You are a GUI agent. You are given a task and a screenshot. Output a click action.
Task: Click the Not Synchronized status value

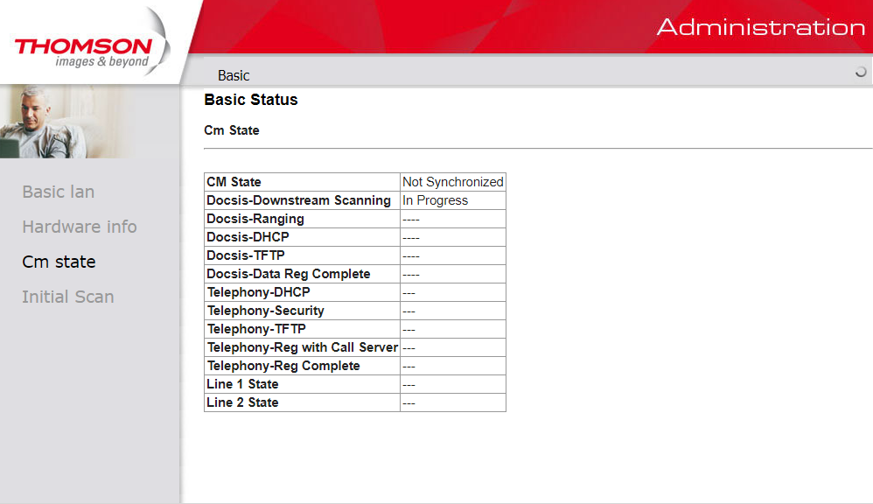pos(452,182)
